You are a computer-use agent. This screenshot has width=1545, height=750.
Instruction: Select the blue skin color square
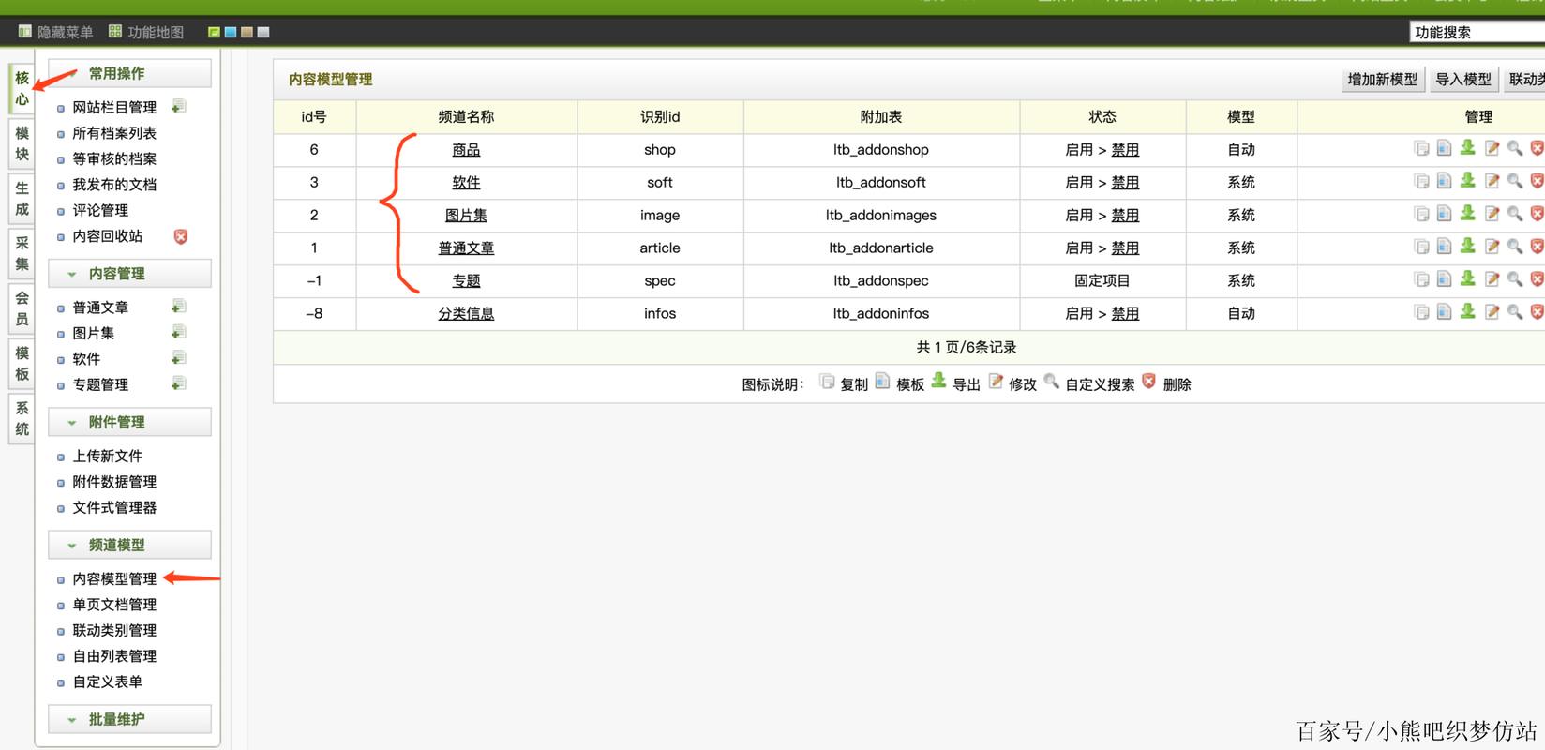pos(231,32)
